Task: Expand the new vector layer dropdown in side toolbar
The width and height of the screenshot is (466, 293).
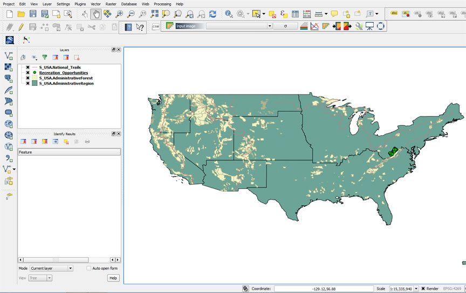Action: (14, 169)
